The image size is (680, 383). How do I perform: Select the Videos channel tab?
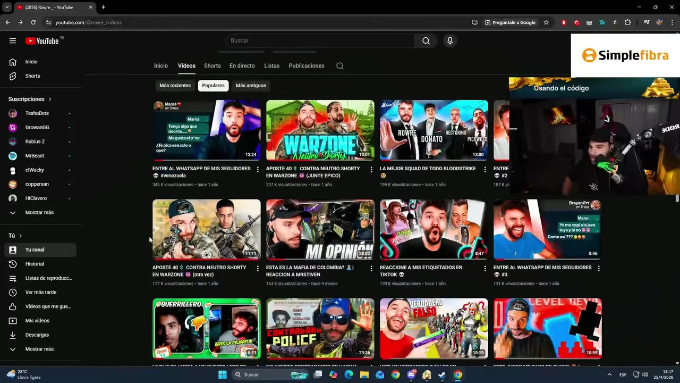coord(186,66)
